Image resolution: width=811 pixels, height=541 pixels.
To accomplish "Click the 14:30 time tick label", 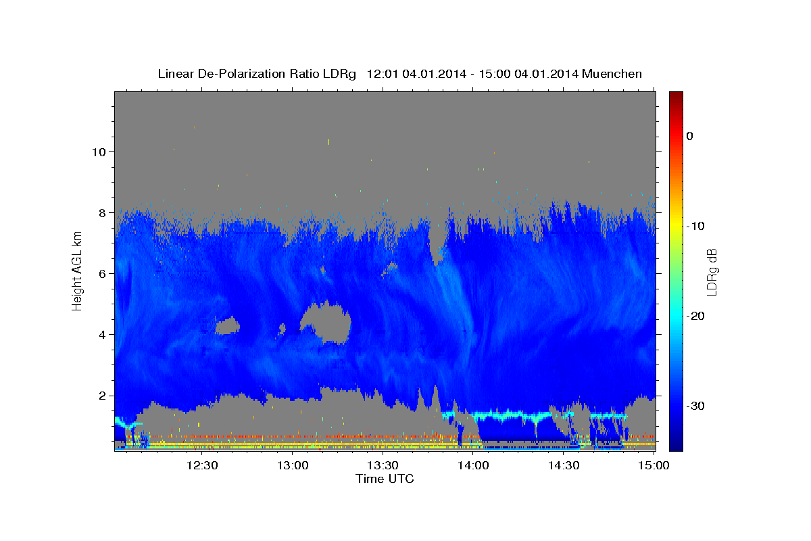I will (564, 465).
